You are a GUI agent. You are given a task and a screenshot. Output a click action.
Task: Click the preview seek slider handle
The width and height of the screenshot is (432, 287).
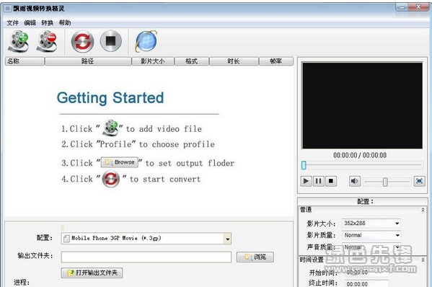[x=304, y=165]
